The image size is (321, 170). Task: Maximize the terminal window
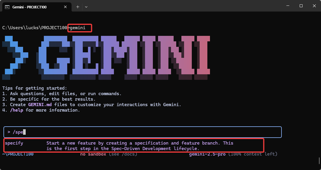coord(301,6)
